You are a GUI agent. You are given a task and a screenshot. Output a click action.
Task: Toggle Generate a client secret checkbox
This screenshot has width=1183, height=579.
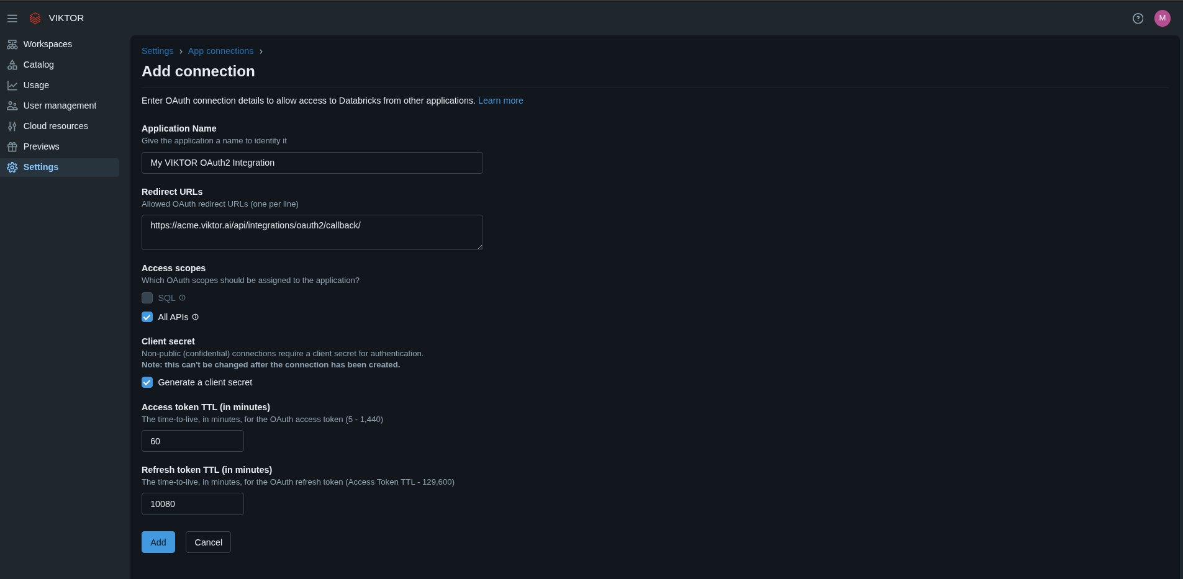point(147,382)
